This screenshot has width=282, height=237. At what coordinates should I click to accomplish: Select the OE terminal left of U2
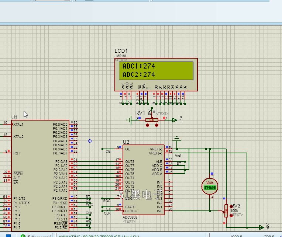point(103,149)
